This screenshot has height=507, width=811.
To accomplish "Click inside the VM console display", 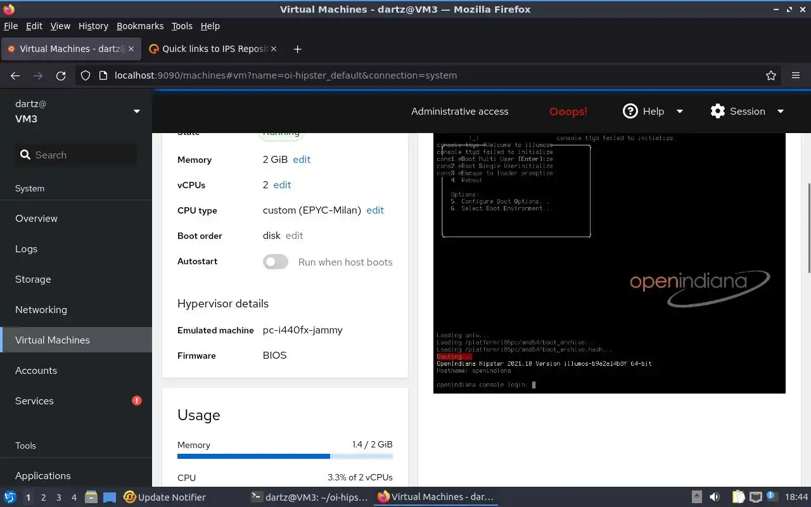I will [x=610, y=263].
